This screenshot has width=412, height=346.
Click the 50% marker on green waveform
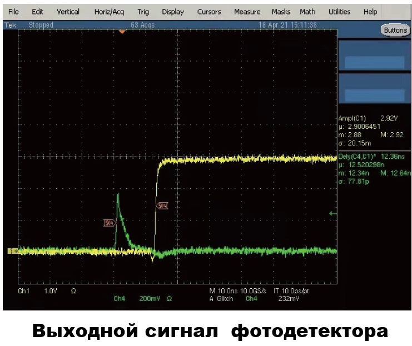109,223
